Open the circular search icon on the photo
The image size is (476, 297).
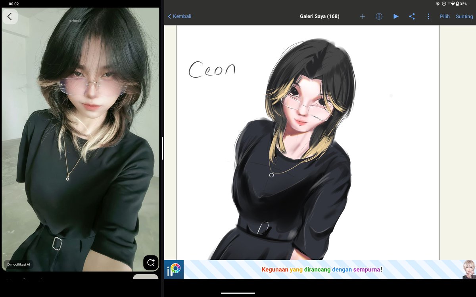(x=151, y=263)
